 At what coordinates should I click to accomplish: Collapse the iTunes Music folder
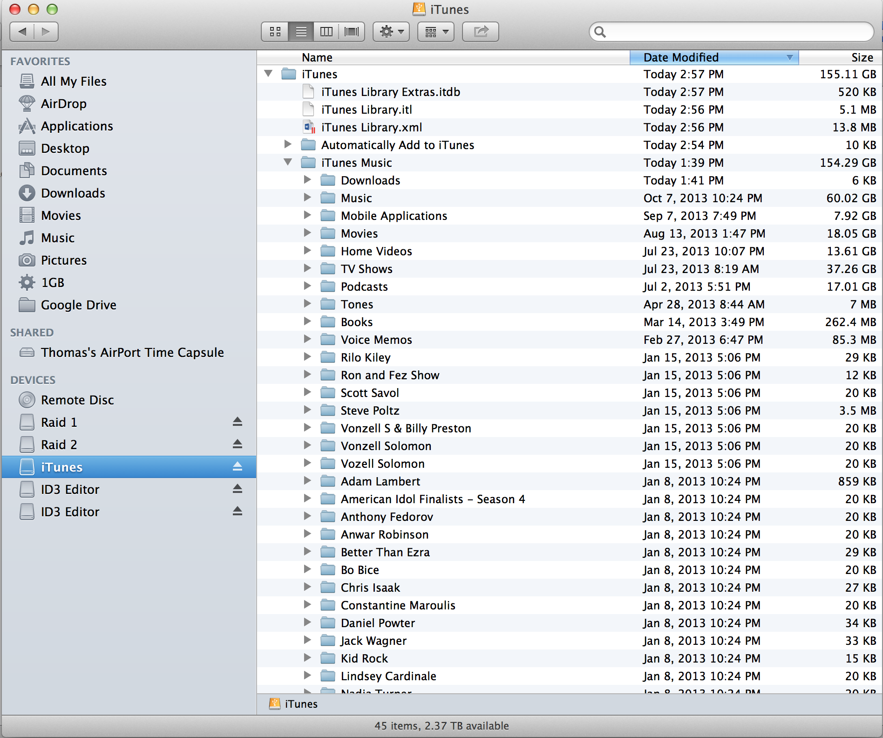coord(288,162)
